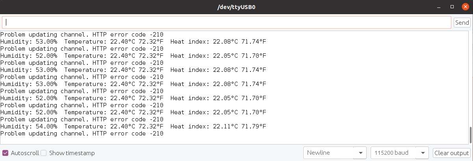The image size is (473, 161).
Task: Click the /dev/ttyUSB0 title bar text
Action: (x=236, y=7)
